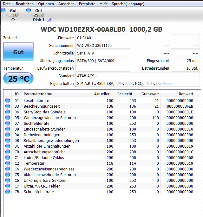Click current value 118 in Temperatur row

click(x=110, y=163)
